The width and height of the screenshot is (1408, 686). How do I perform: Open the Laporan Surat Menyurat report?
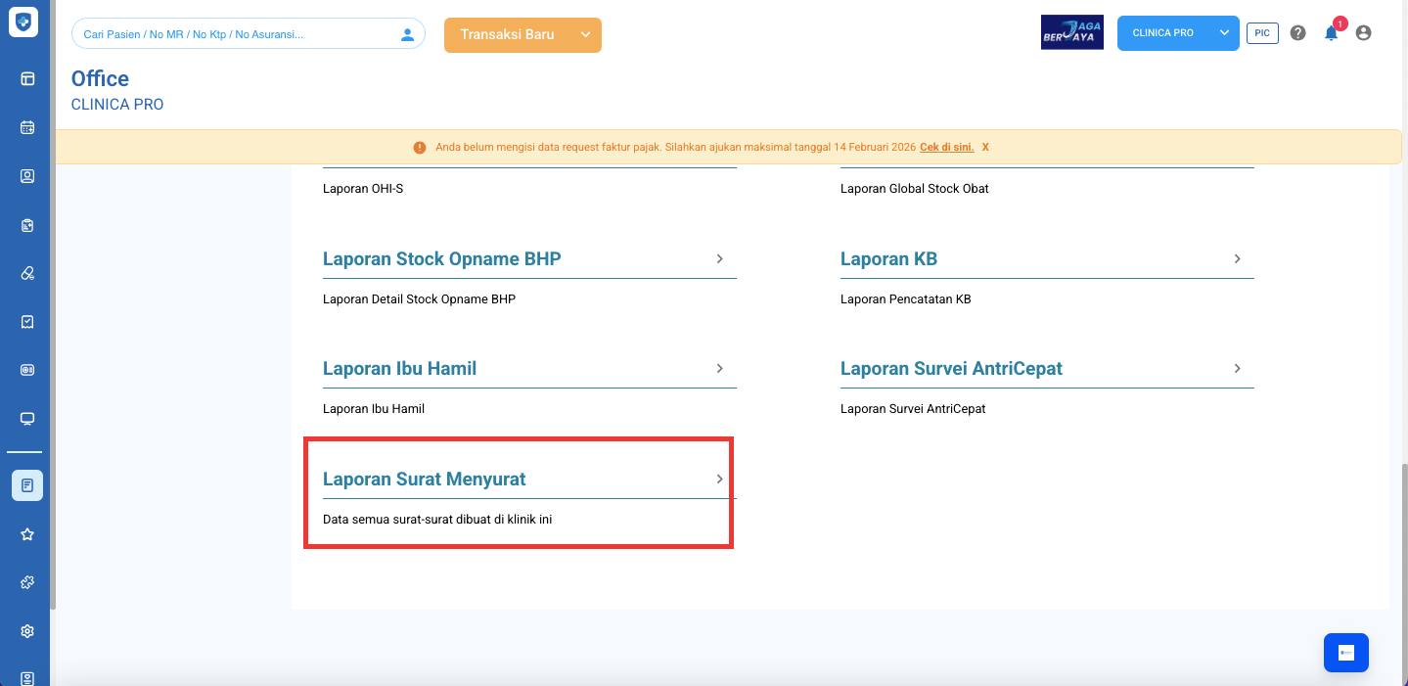coord(425,480)
